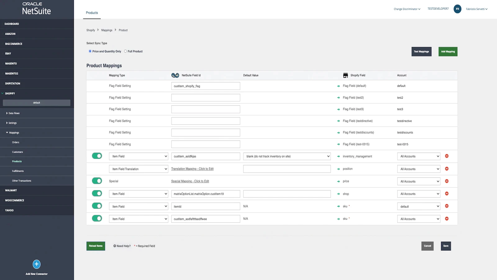Screen dimensions: 497x280
Task: Click default value input for position row
Action: [x=287, y=169]
